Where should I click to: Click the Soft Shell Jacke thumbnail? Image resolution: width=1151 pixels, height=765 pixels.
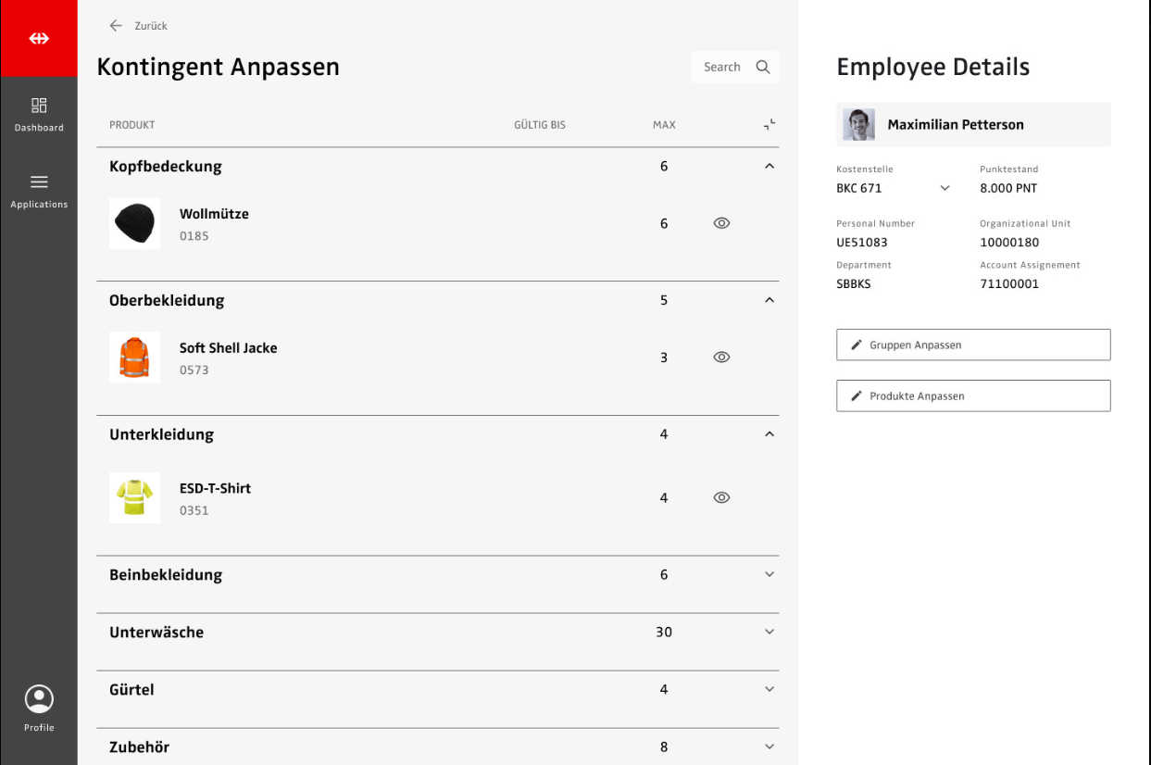[134, 357]
